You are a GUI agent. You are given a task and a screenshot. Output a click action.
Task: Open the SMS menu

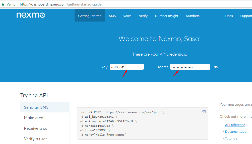coord(112,16)
